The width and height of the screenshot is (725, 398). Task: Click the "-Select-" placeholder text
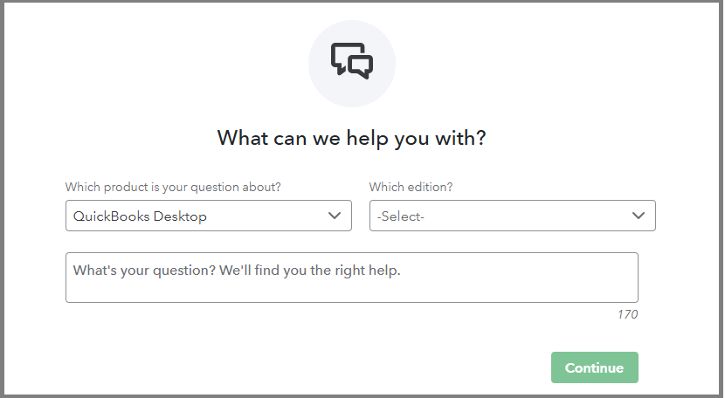click(x=401, y=216)
